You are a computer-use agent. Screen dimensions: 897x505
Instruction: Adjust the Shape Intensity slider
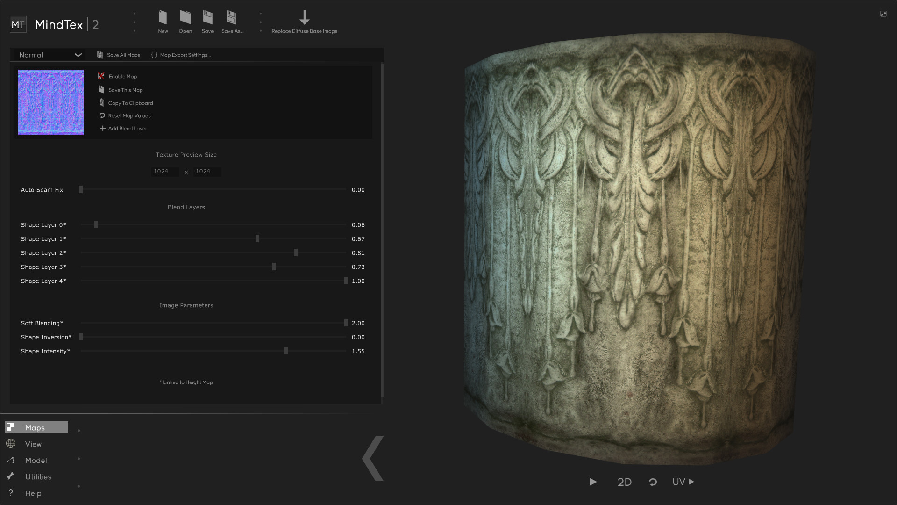pos(285,351)
